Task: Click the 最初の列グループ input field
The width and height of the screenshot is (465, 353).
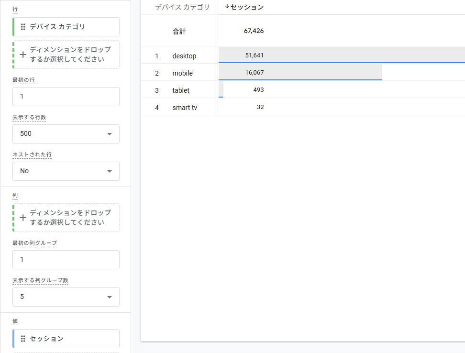Action: coord(66,260)
